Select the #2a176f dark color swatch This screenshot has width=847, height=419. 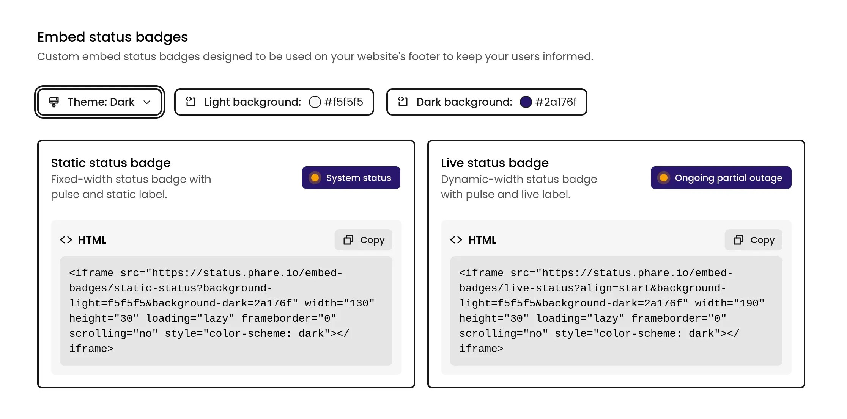[x=526, y=102]
